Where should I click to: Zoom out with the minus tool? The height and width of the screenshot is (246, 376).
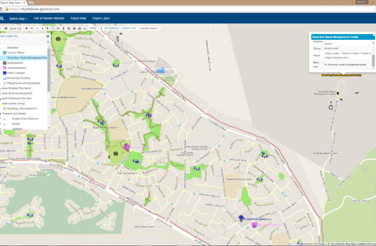point(31,28)
